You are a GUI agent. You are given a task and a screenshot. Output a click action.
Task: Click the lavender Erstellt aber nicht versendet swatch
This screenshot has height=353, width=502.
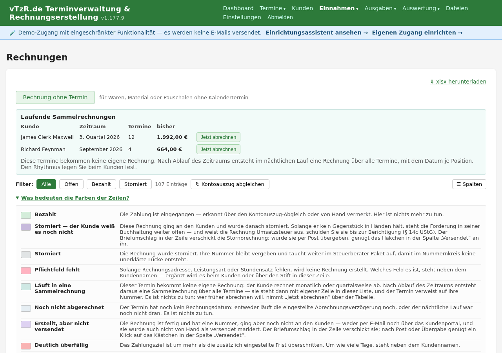tap(26, 324)
